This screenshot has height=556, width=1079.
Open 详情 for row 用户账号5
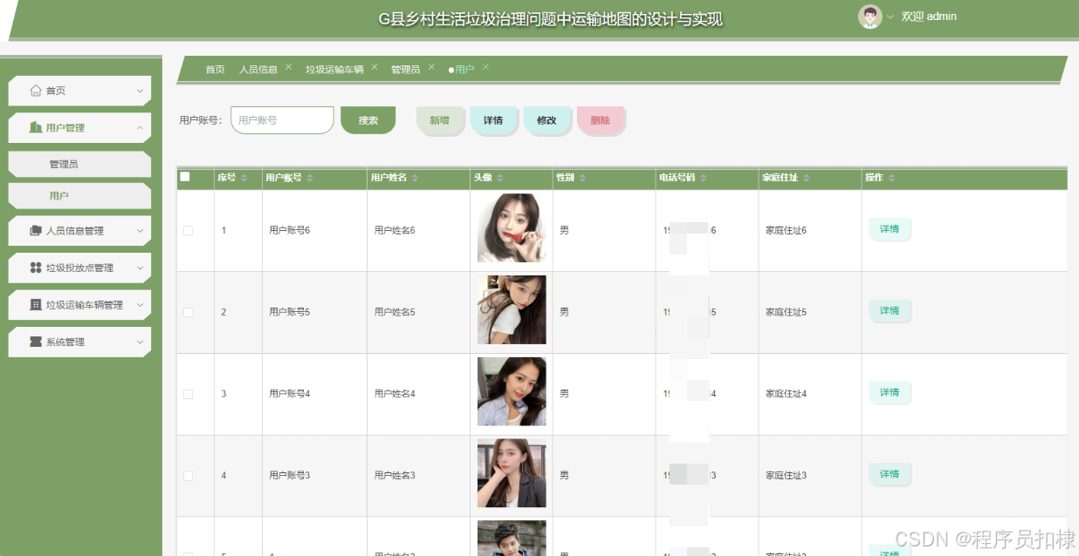tap(890, 311)
